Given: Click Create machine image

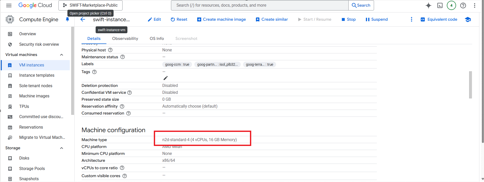Looking at the screenshot, I should 221,19.
